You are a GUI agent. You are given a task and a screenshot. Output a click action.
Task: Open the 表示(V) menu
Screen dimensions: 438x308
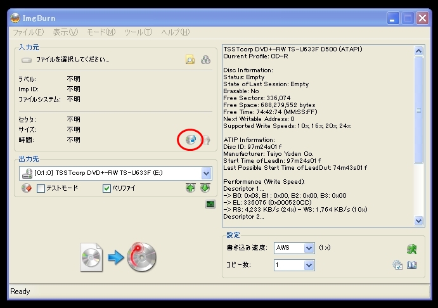66,32
